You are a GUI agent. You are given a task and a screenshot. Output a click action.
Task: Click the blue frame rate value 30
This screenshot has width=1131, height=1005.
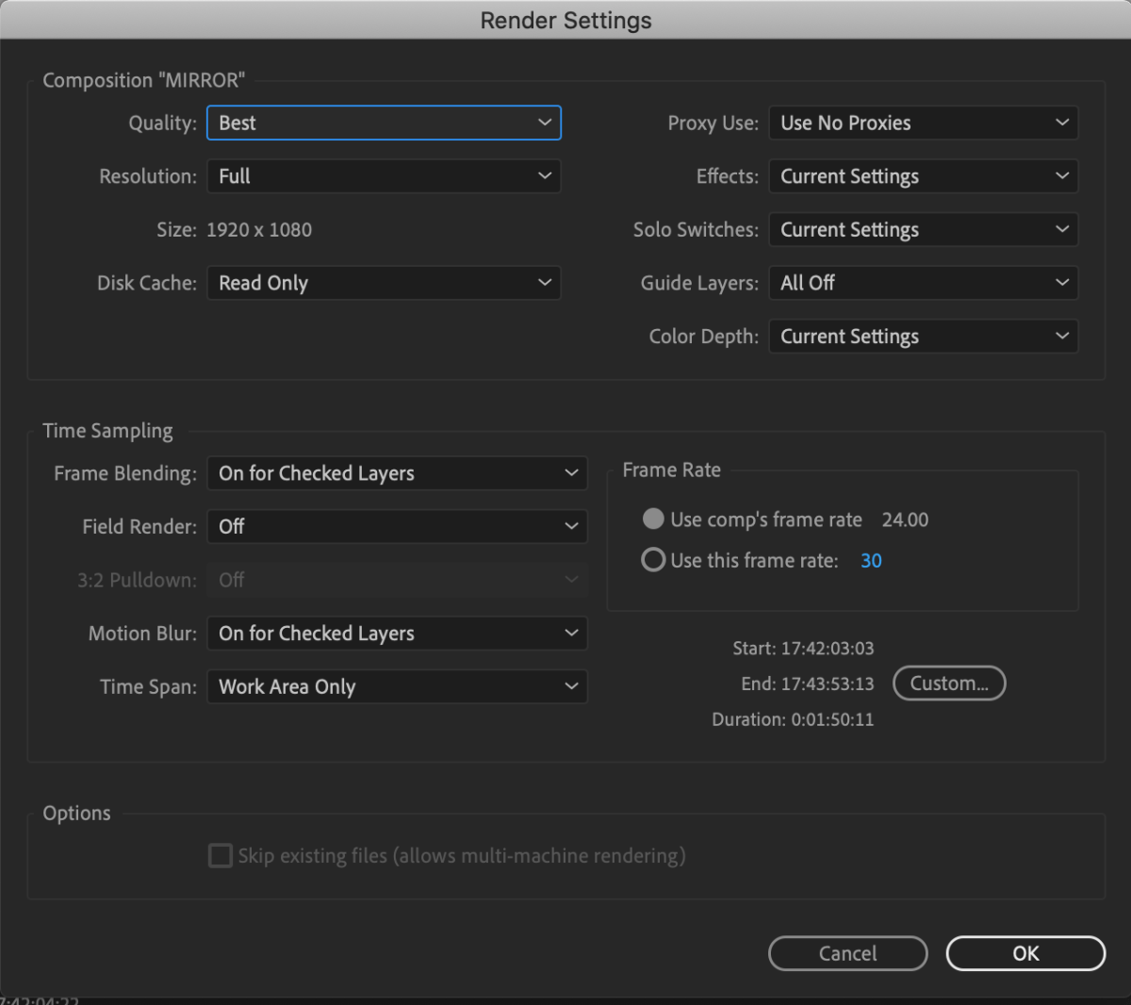coord(871,561)
